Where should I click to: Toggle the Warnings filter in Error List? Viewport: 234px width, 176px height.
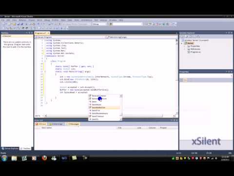click(56, 124)
